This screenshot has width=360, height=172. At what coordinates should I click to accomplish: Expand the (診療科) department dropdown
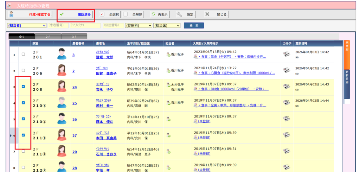point(138,25)
